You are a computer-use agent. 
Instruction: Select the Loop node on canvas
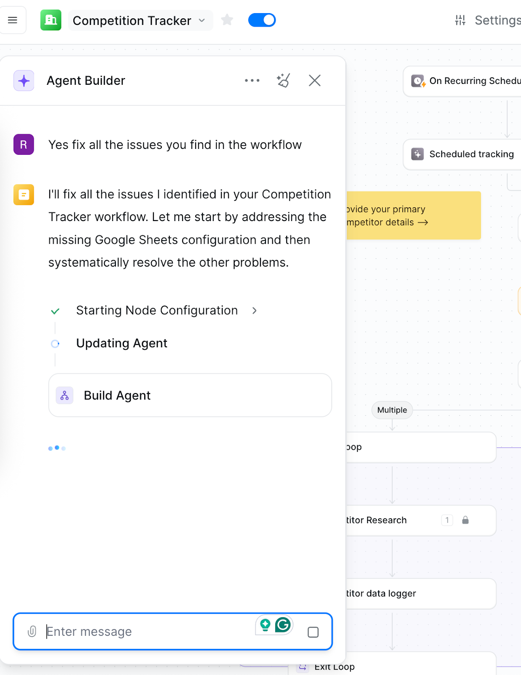421,447
